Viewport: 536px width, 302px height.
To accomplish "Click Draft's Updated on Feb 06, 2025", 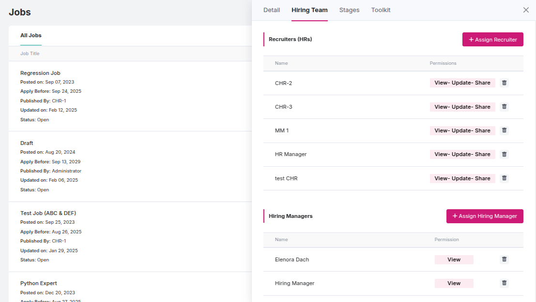I will 49,180.
